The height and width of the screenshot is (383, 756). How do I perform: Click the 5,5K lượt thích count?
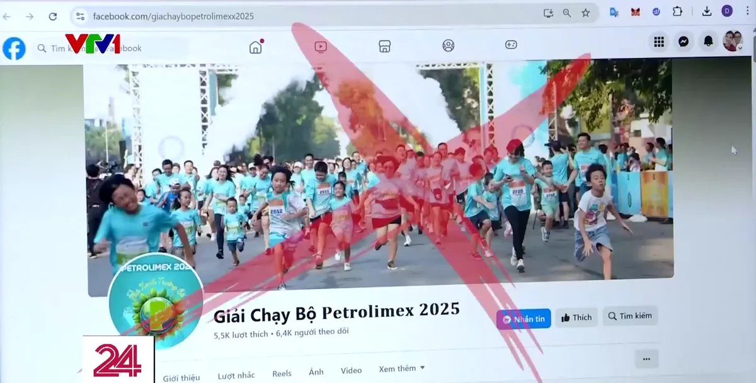(241, 334)
